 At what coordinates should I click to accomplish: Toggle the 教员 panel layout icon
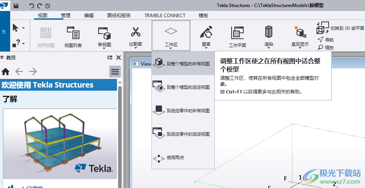tap(110, 57)
